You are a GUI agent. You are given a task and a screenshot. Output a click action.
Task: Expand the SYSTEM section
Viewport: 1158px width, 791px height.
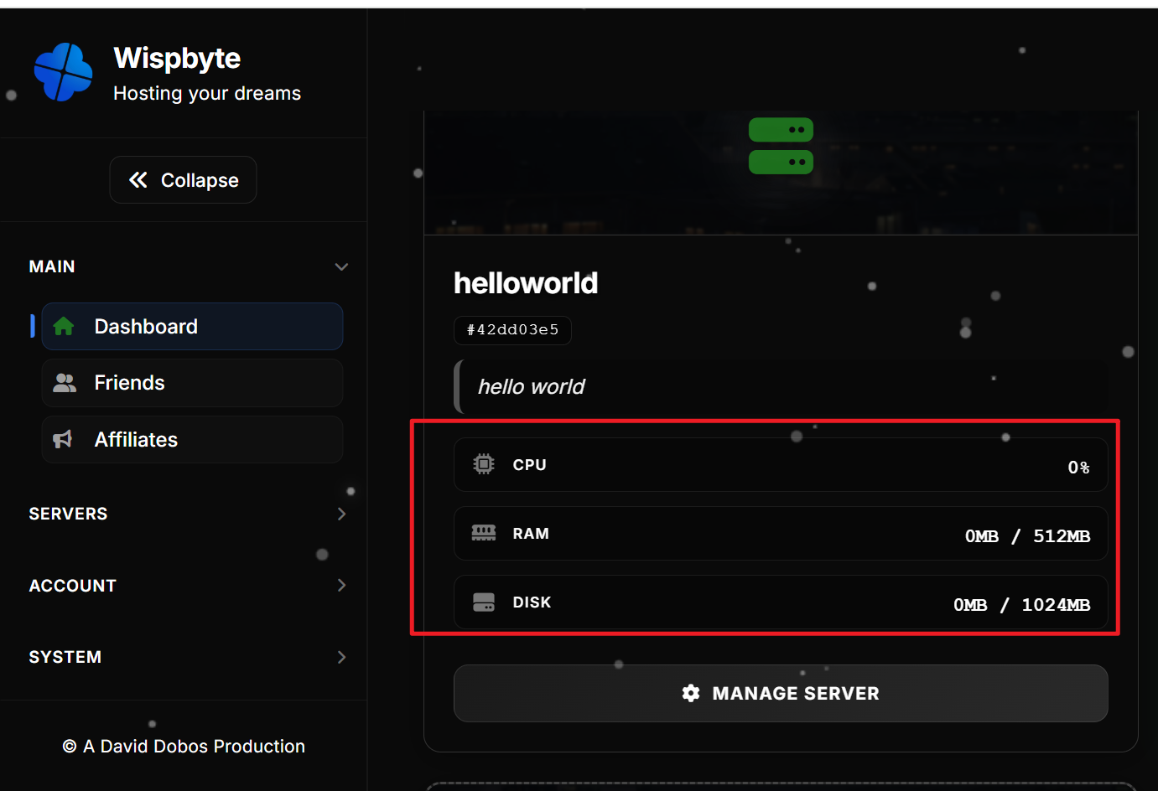click(x=341, y=657)
